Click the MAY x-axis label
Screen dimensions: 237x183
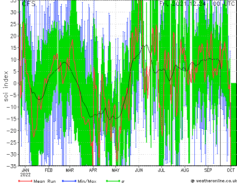[x=116, y=170]
